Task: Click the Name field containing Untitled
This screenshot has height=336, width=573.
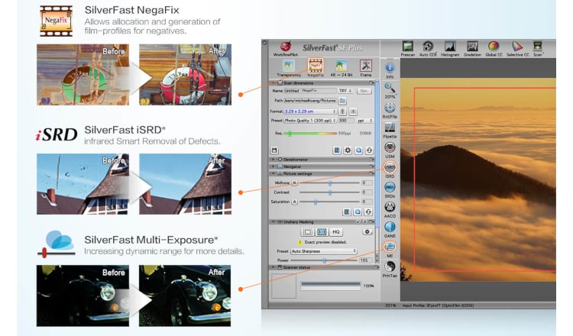Action: click(x=310, y=91)
